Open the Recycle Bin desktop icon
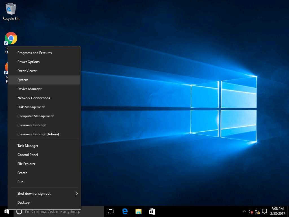Viewport: 289px width, 217px height. point(11,11)
